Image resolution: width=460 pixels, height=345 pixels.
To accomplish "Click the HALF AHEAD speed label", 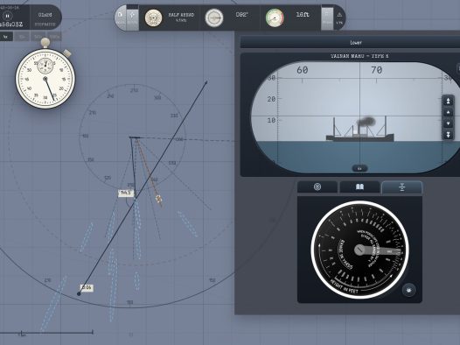I will pos(181,15).
